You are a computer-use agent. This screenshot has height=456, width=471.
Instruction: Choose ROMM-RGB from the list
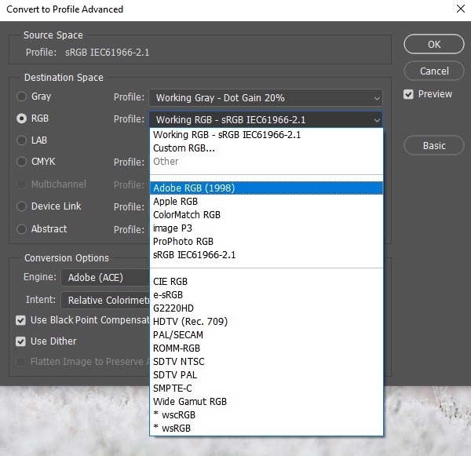point(266,348)
